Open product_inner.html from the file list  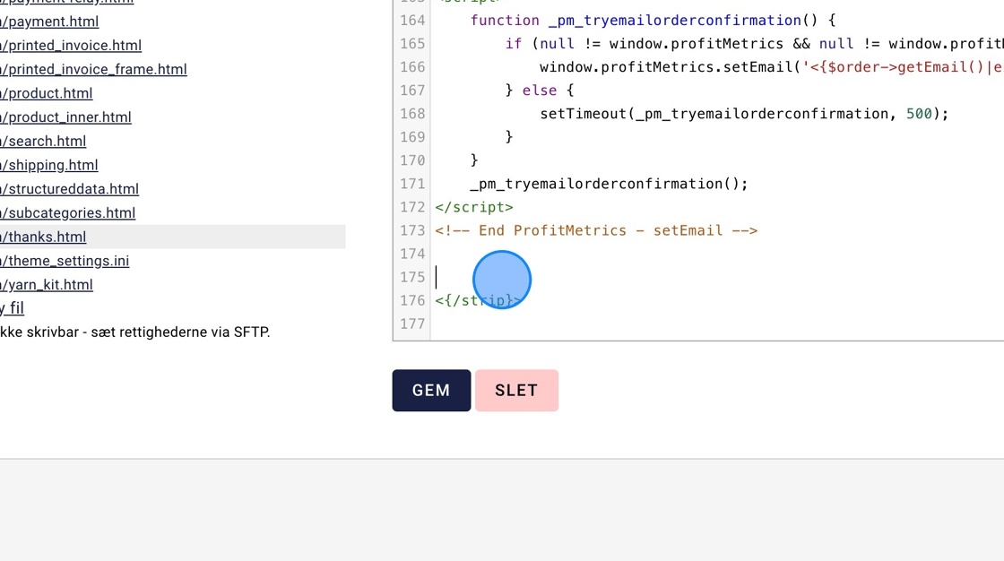pos(67,117)
